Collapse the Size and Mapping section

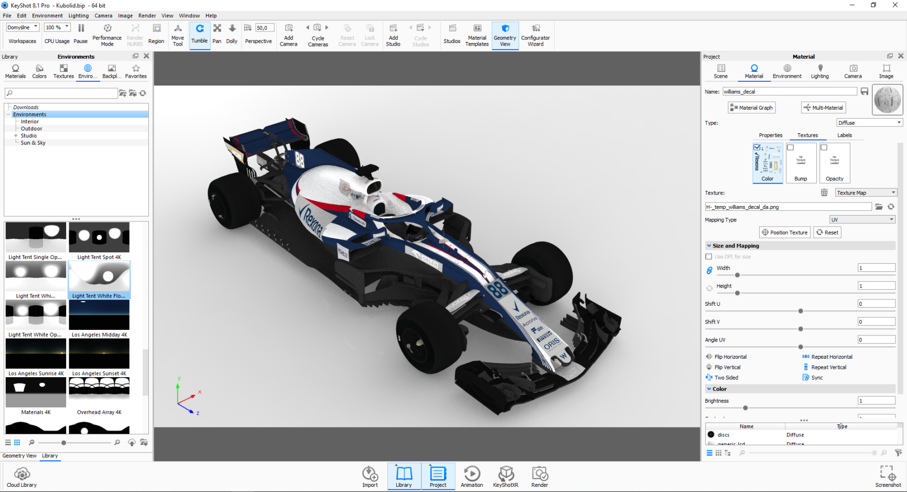pyautogui.click(x=709, y=246)
